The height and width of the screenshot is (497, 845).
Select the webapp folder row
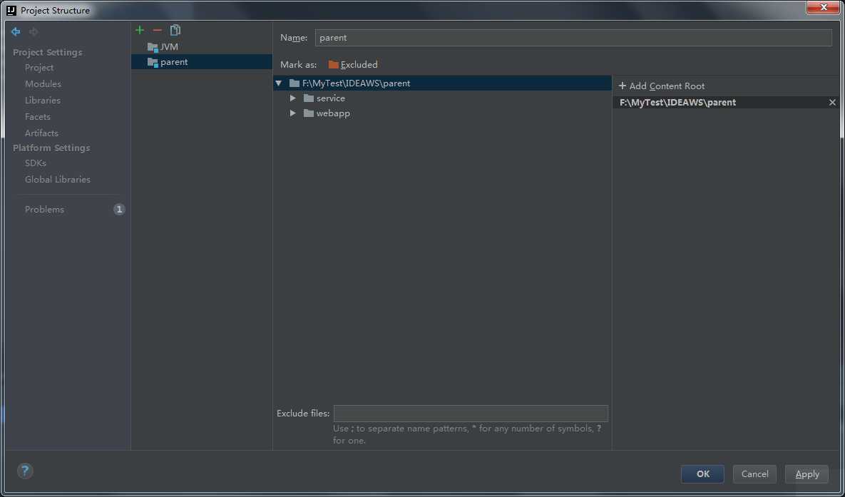442,113
